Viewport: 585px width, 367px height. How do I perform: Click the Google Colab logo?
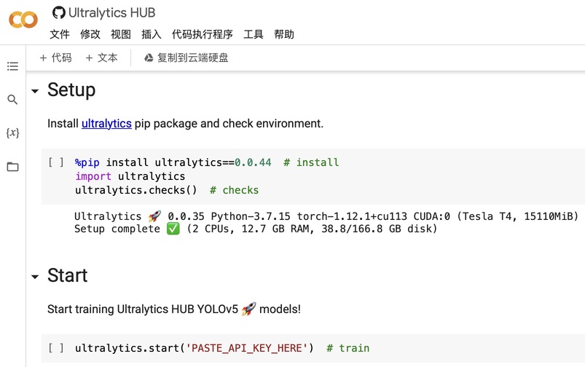pyautogui.click(x=23, y=20)
